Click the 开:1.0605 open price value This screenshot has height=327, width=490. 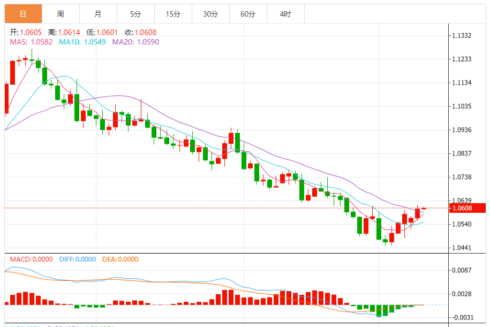[x=26, y=32]
